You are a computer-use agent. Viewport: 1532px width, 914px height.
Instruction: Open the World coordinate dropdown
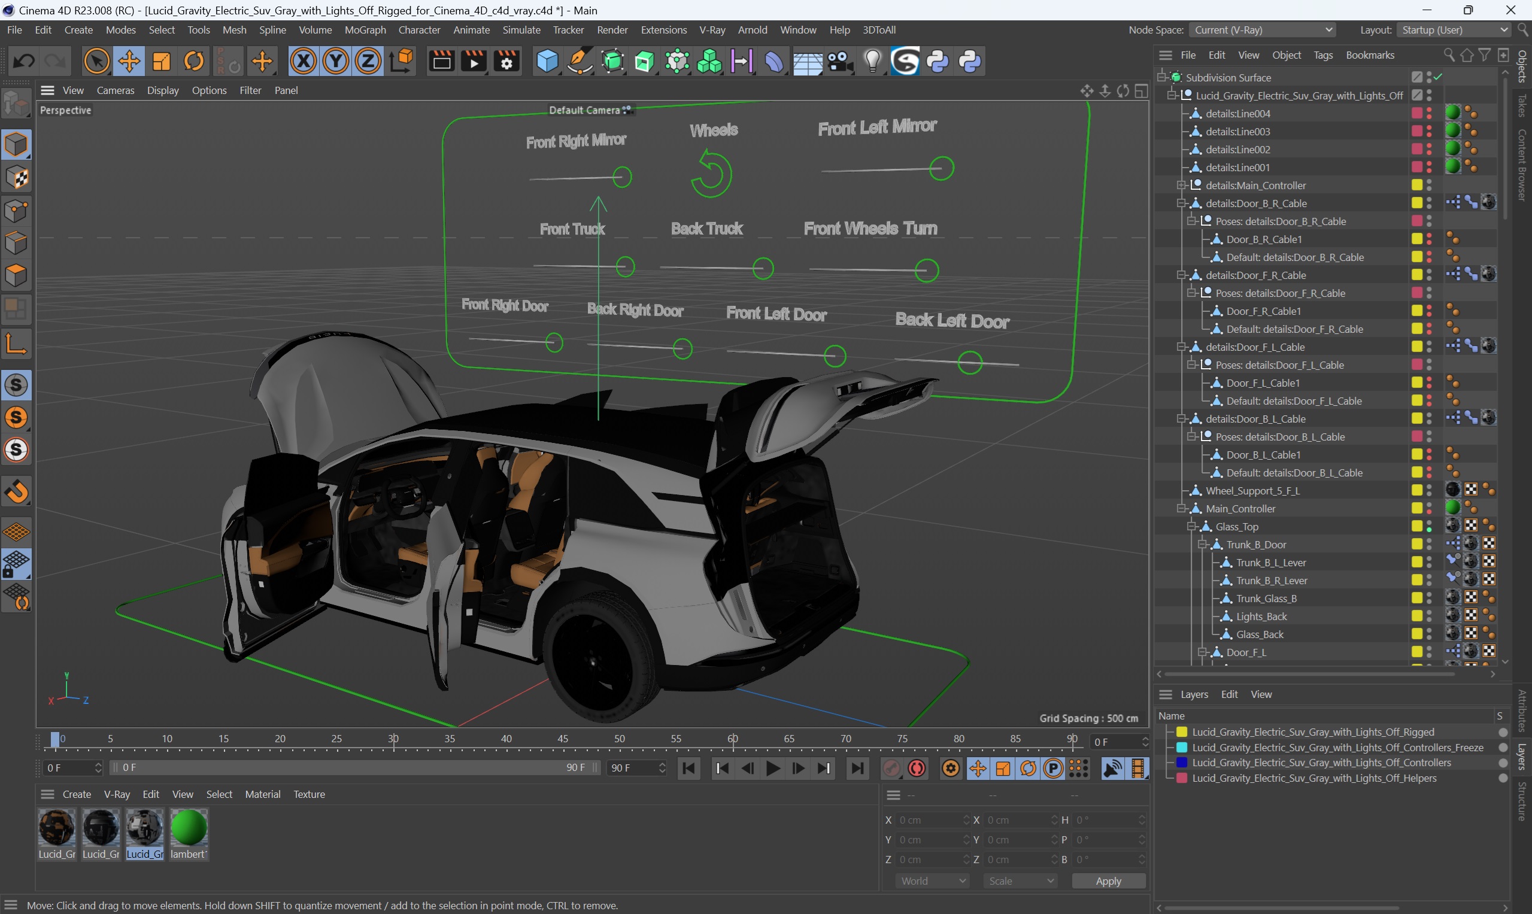coord(932,880)
